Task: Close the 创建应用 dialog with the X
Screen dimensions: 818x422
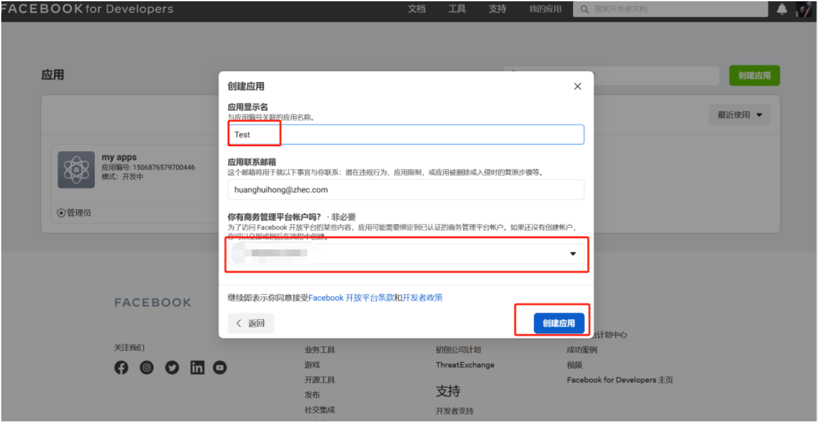Action: tap(577, 86)
